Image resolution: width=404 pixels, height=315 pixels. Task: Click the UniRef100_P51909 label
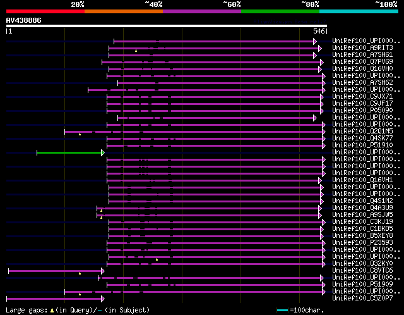[362, 284]
